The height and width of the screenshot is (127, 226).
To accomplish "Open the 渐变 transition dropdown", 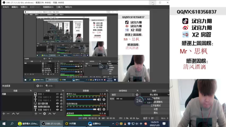I will pyautogui.click(x=123, y=95).
